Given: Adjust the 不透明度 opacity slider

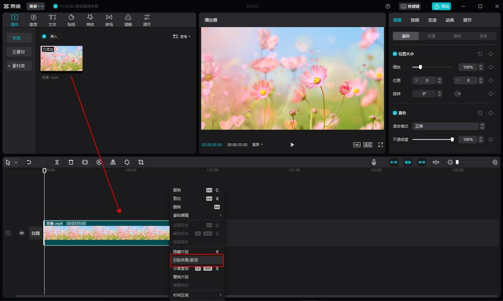Looking at the screenshot, I should (432, 139).
